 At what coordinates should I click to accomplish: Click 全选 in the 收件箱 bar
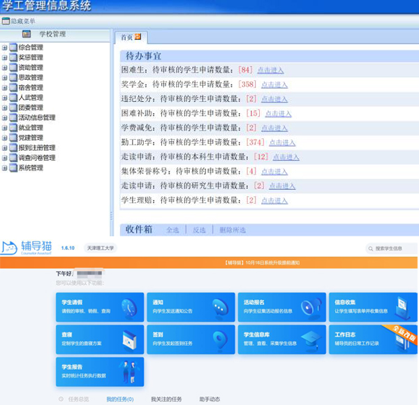coord(172,230)
